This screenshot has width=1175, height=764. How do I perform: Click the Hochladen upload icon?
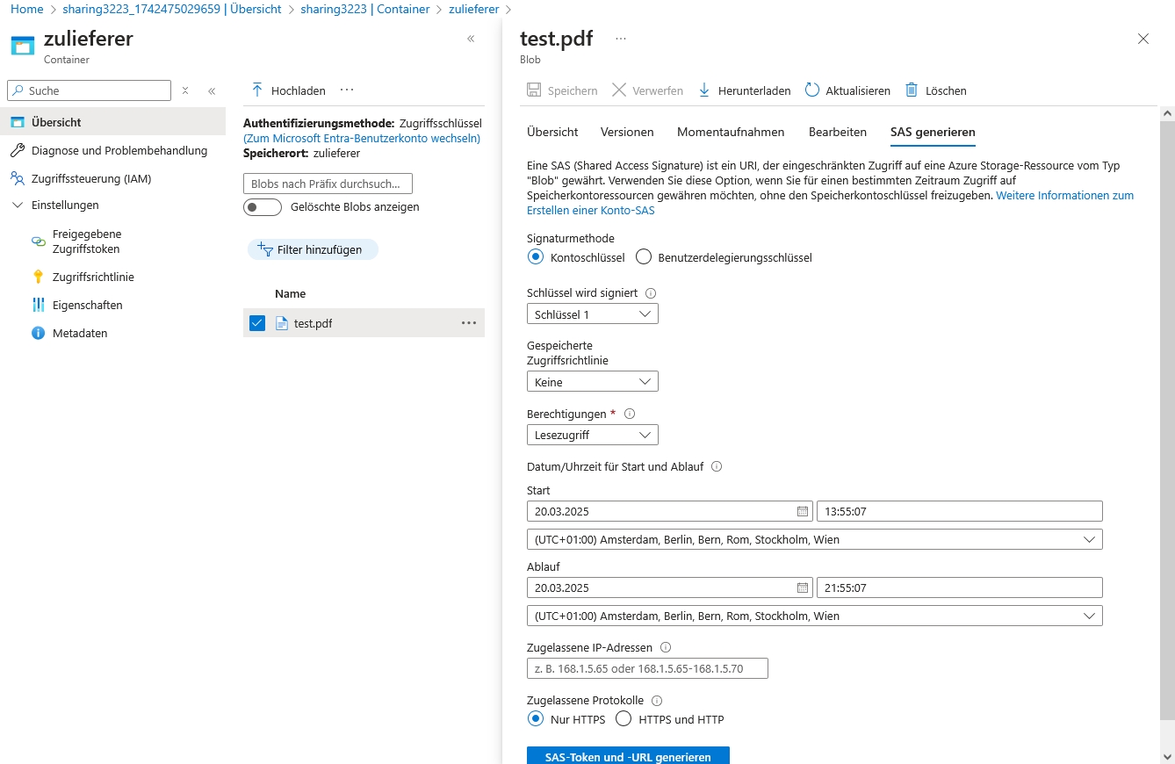point(257,90)
